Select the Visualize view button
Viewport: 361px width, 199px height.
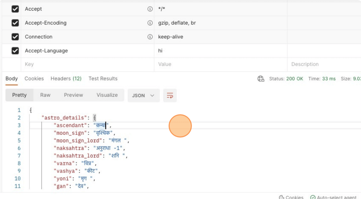click(107, 95)
